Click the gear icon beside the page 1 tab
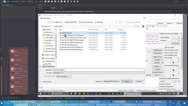188x106 pixels. point(61,8)
